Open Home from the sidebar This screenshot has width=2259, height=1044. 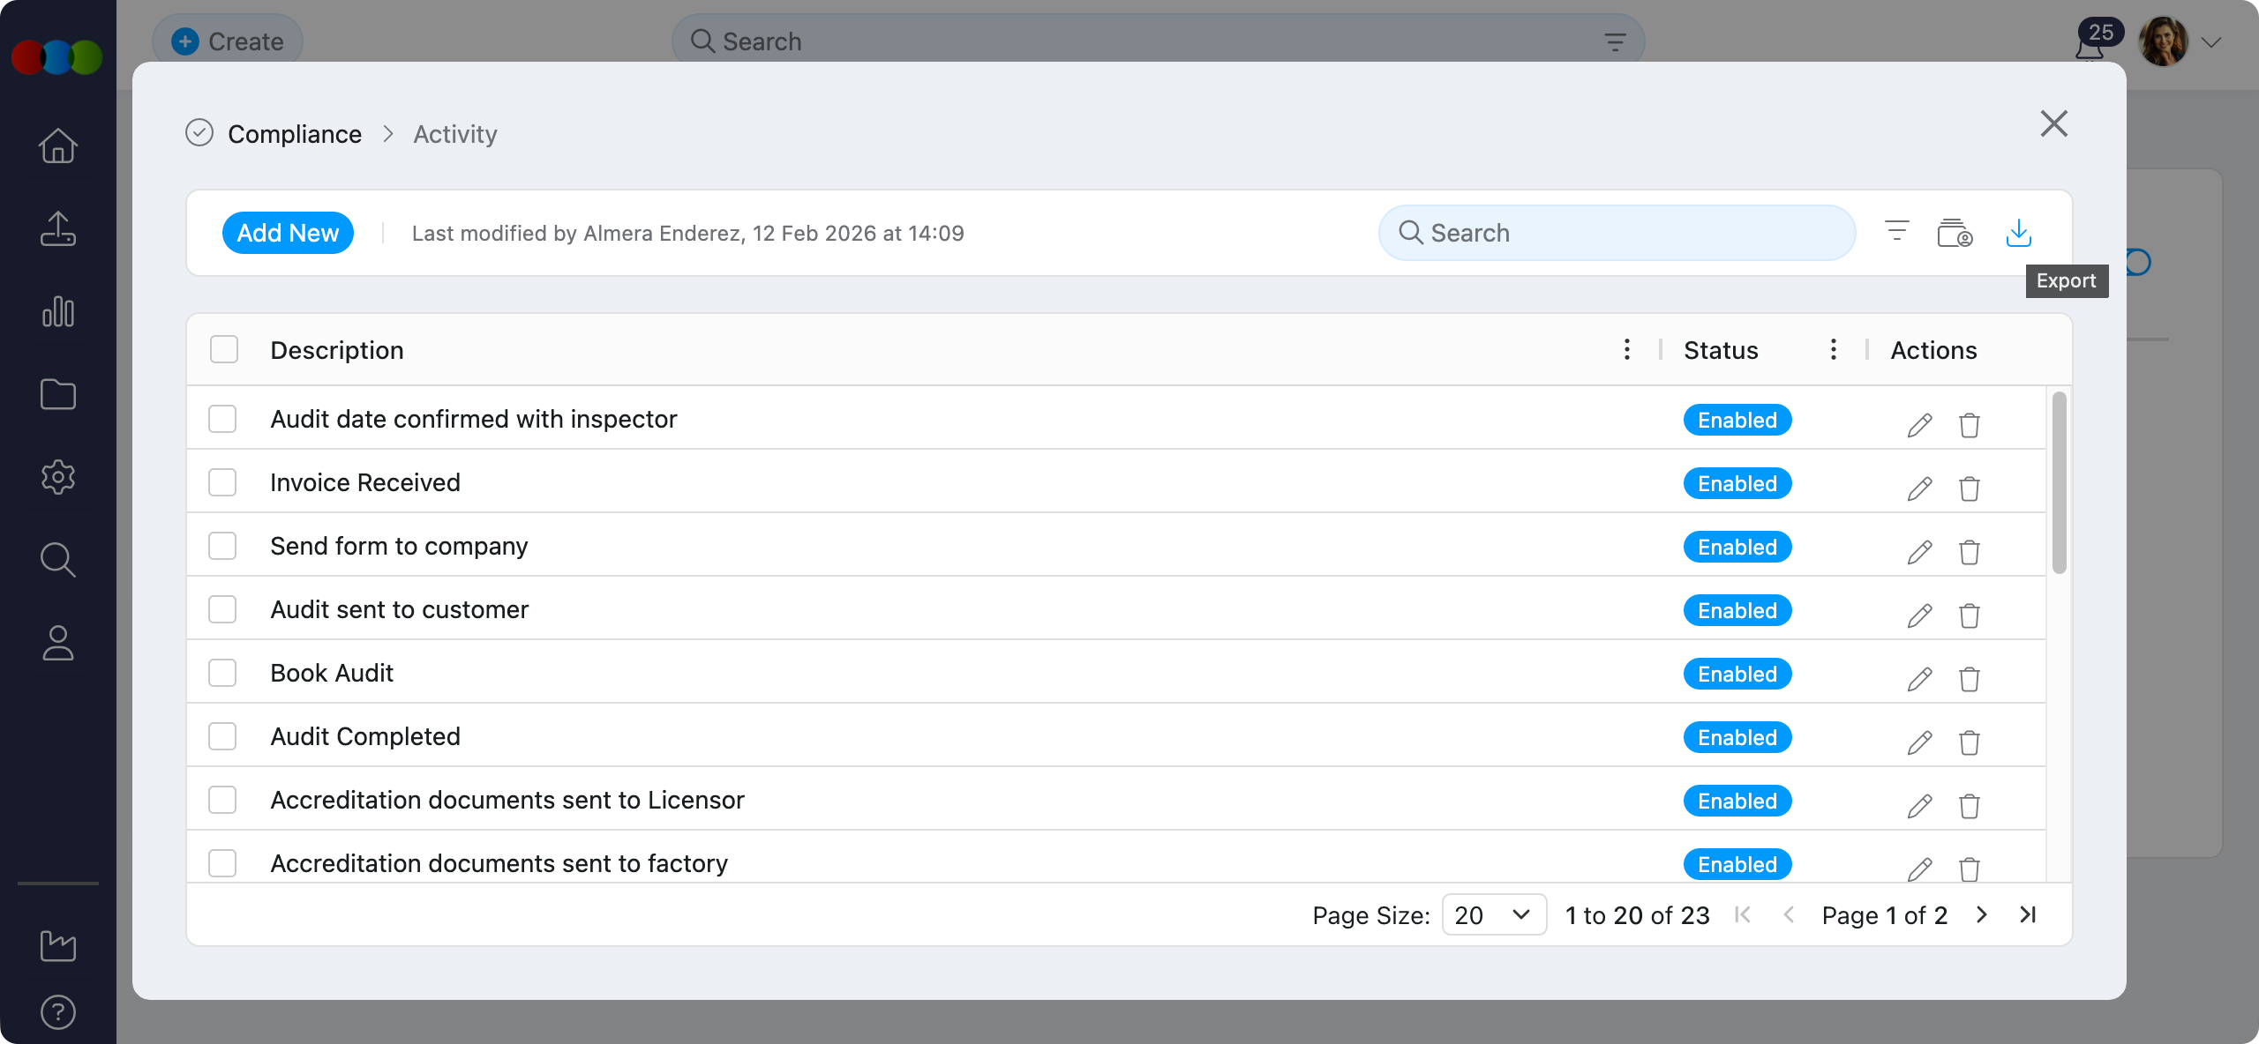(58, 146)
